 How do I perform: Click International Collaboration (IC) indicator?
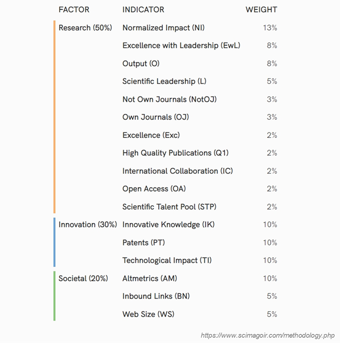click(178, 171)
